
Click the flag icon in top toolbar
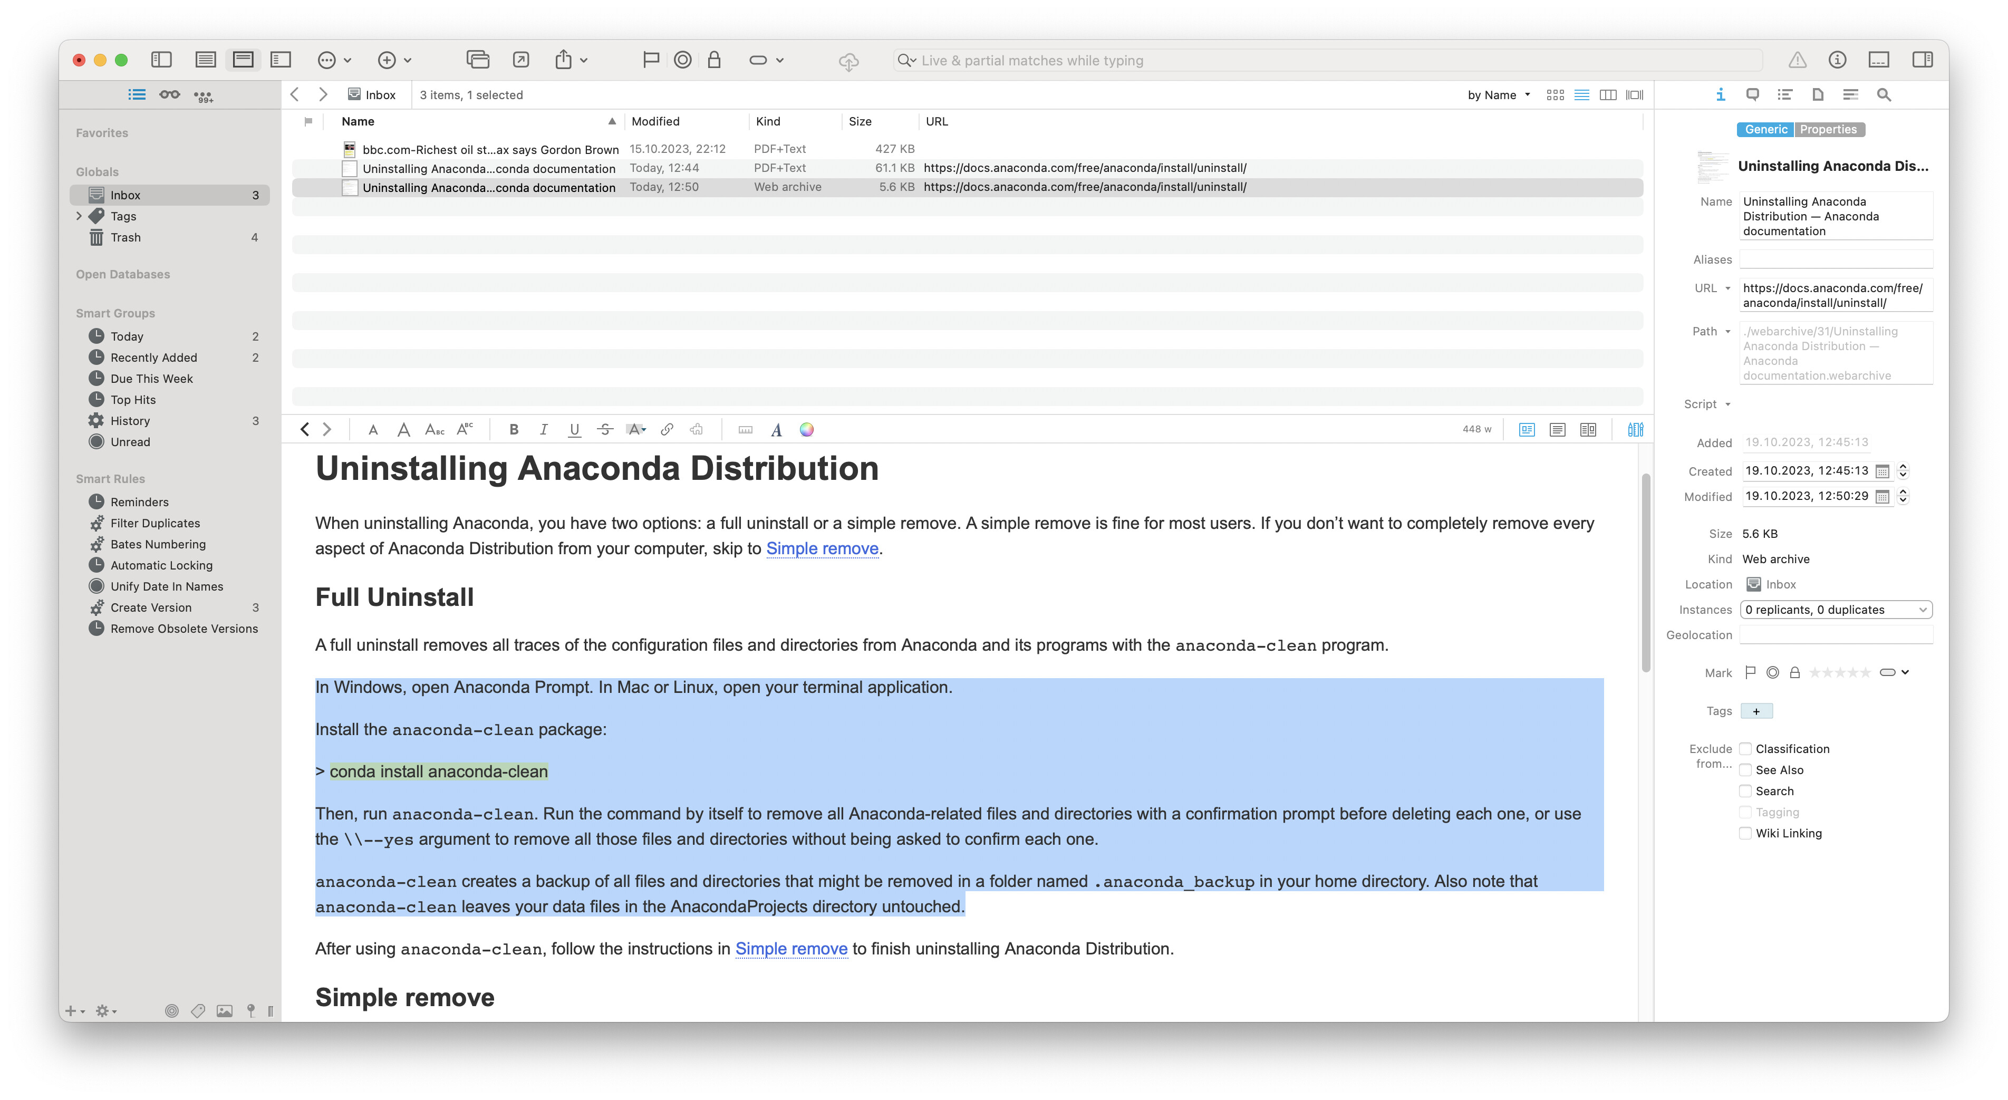point(651,60)
